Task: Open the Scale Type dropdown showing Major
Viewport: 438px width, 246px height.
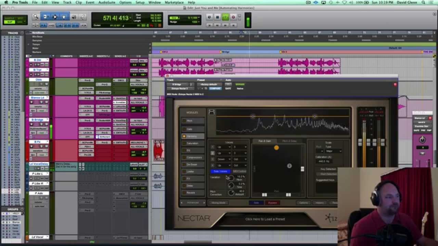Action: (x=334, y=151)
